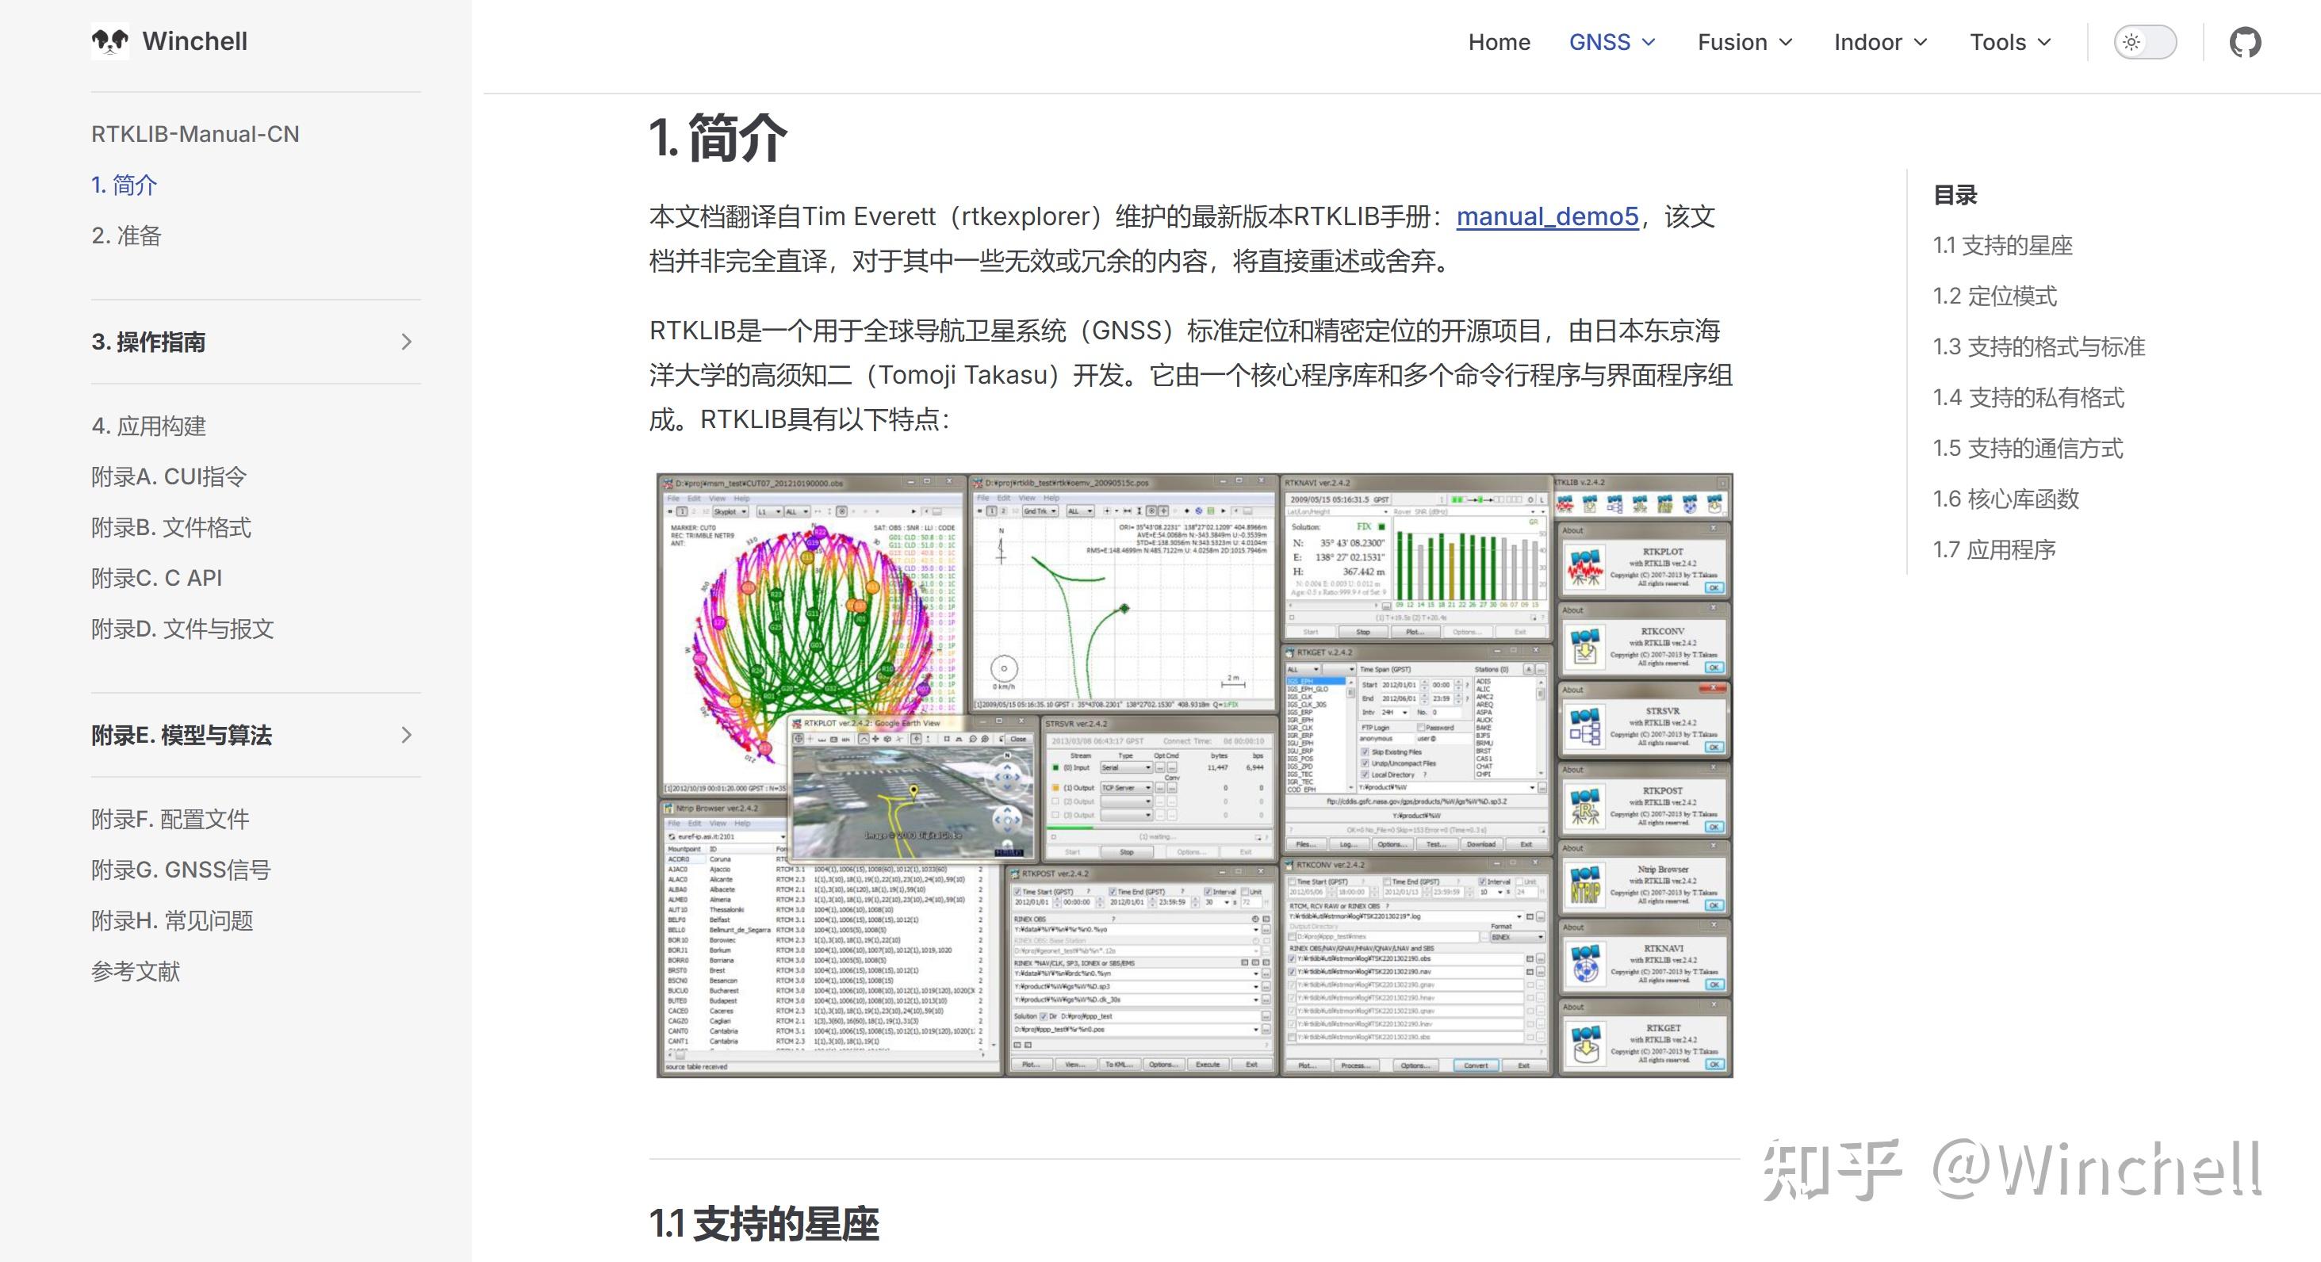
Task: Open sidebar item 附录F. 配置文件
Action: (x=170, y=819)
